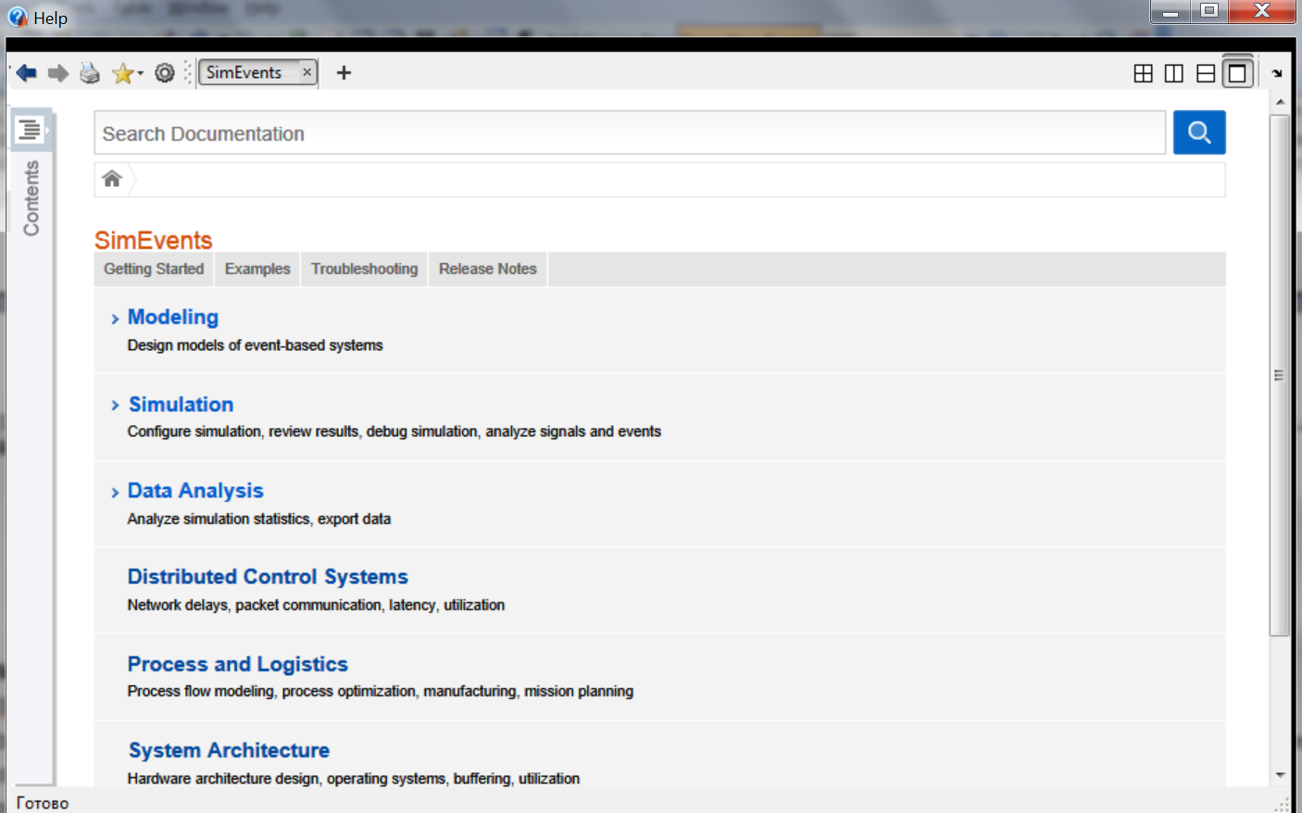The height and width of the screenshot is (813, 1302).
Task: Open the dock/undock arrow menu
Action: (1277, 73)
